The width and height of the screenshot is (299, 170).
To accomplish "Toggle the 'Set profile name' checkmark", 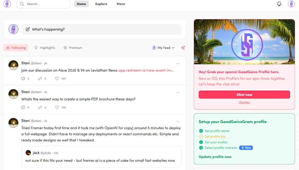I will coord(201,131).
